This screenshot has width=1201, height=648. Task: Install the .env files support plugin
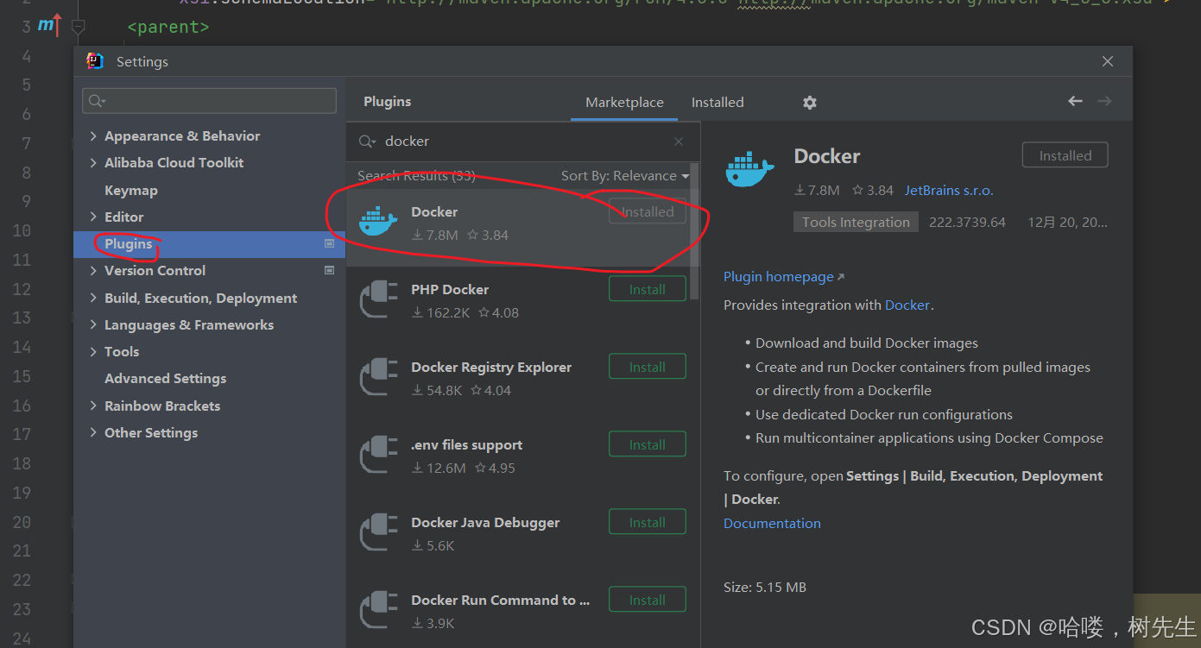click(x=648, y=444)
